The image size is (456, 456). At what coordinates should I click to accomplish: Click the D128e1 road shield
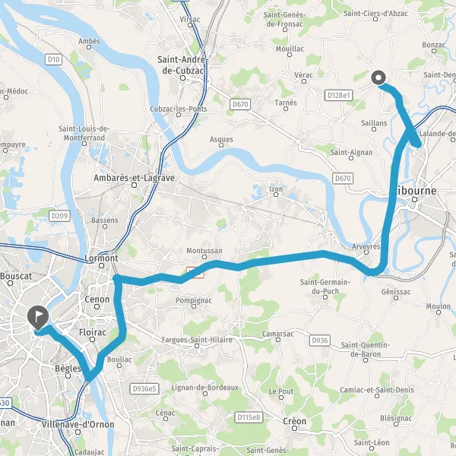(338, 96)
